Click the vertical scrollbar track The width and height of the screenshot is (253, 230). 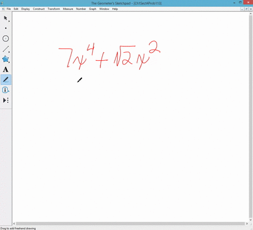(251, 117)
